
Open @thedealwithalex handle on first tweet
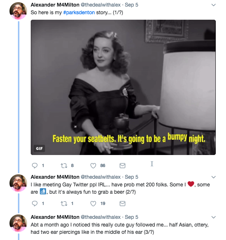tap(101, 5)
